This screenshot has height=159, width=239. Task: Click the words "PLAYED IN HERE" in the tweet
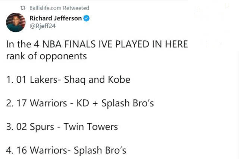point(151,44)
